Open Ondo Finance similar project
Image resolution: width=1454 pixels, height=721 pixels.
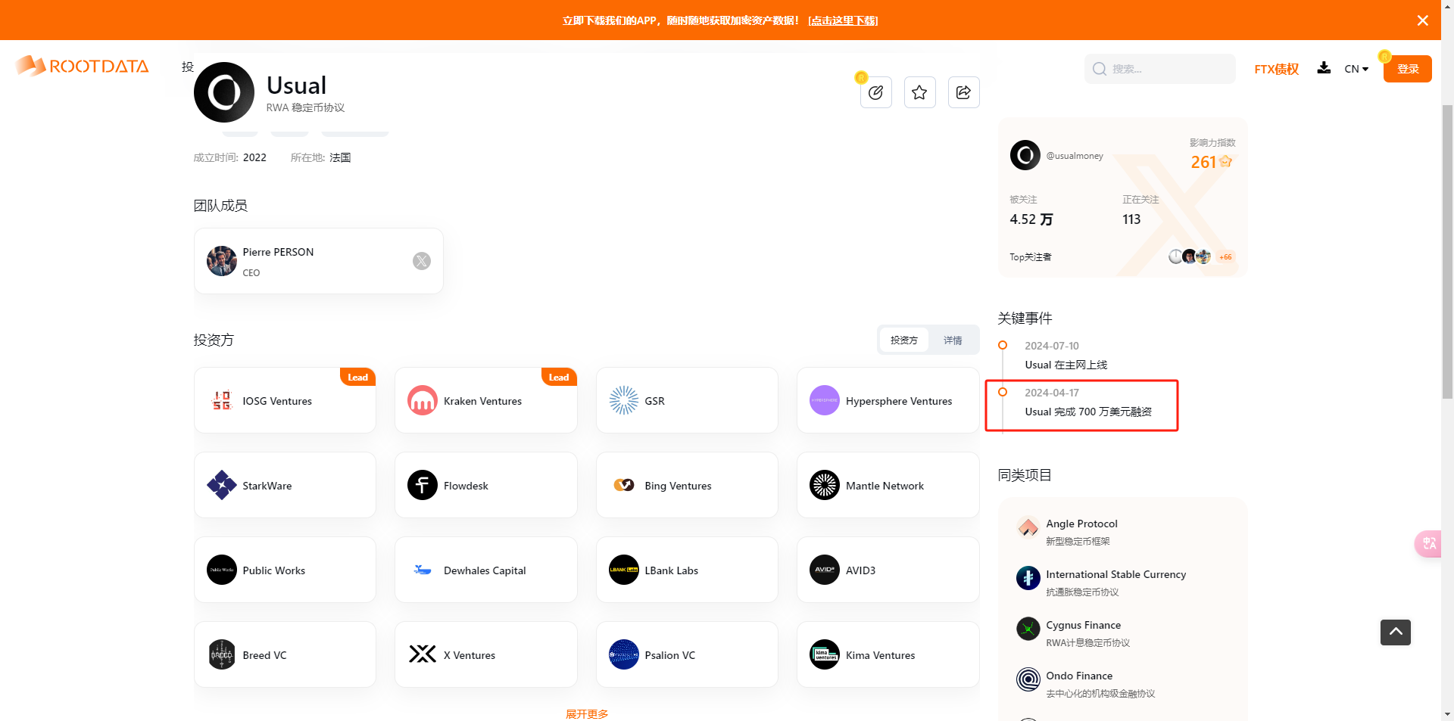coord(1079,676)
